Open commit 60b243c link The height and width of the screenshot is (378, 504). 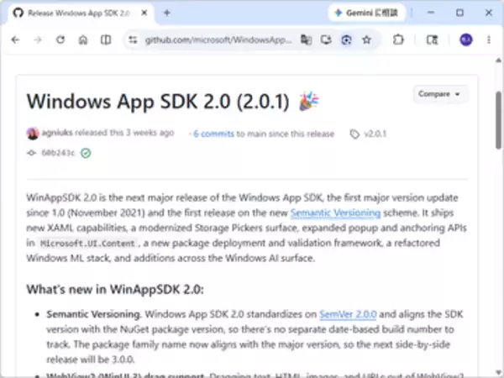point(58,153)
